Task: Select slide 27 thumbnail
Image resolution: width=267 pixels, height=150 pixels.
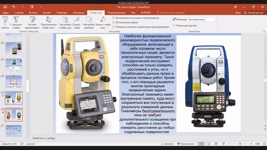Action: [14, 130]
